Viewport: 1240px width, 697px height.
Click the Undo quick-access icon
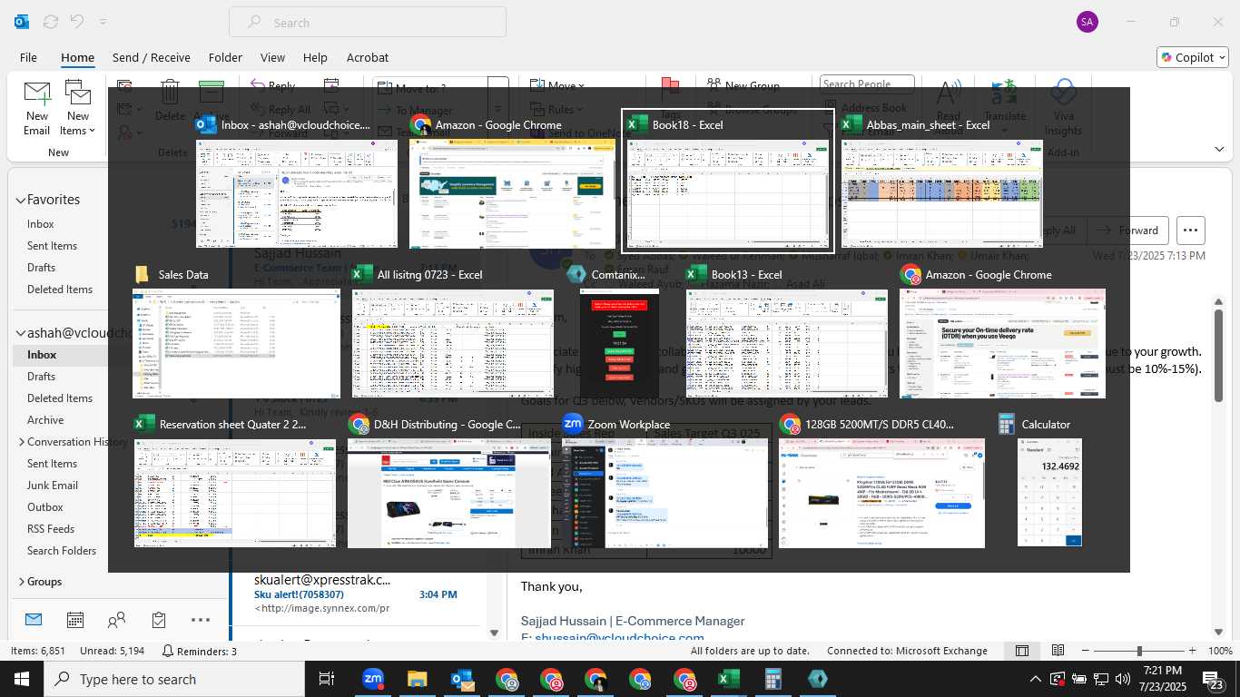coord(77,22)
